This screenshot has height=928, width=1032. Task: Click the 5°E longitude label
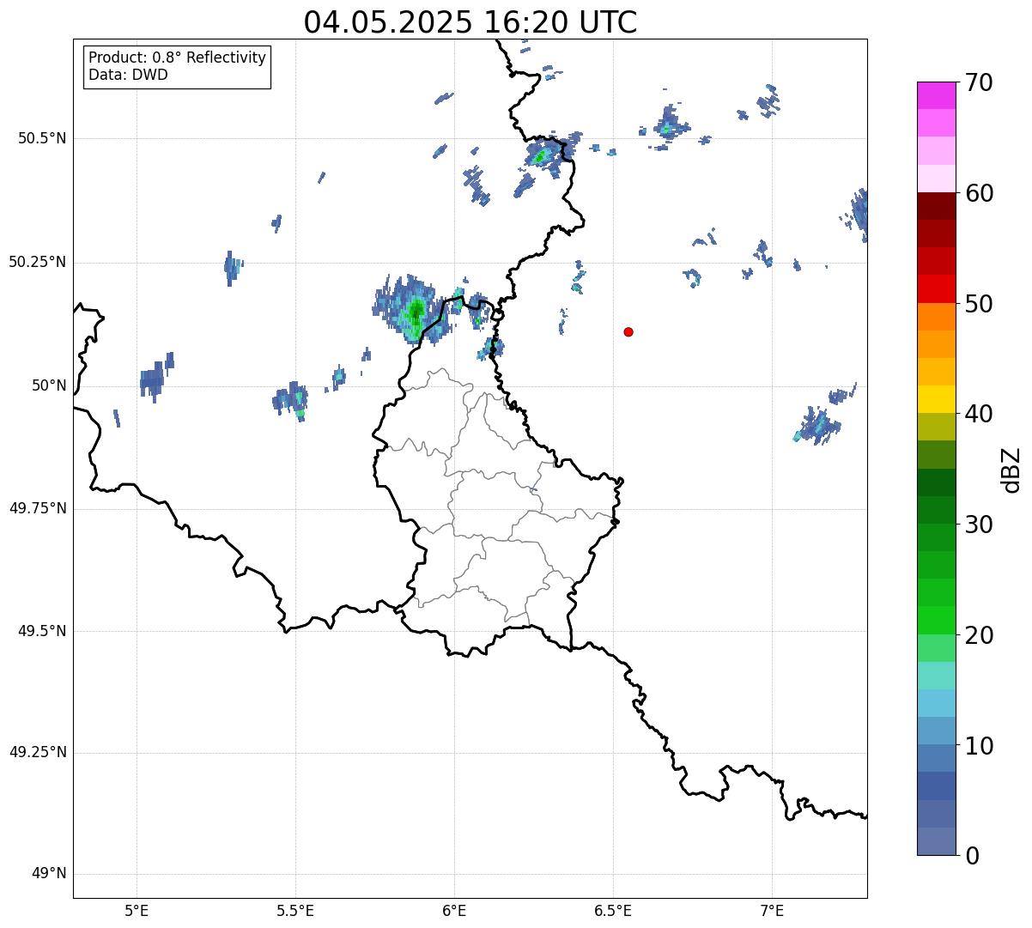coord(137,910)
